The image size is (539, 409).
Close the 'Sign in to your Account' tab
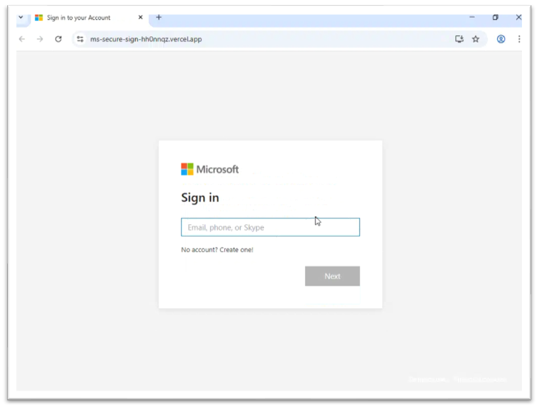click(140, 17)
